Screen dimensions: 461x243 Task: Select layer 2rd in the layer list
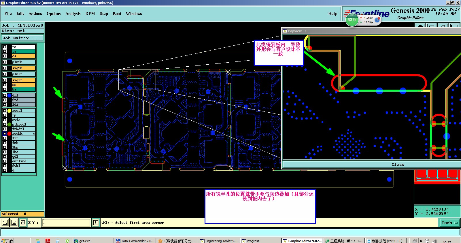coord(23,100)
